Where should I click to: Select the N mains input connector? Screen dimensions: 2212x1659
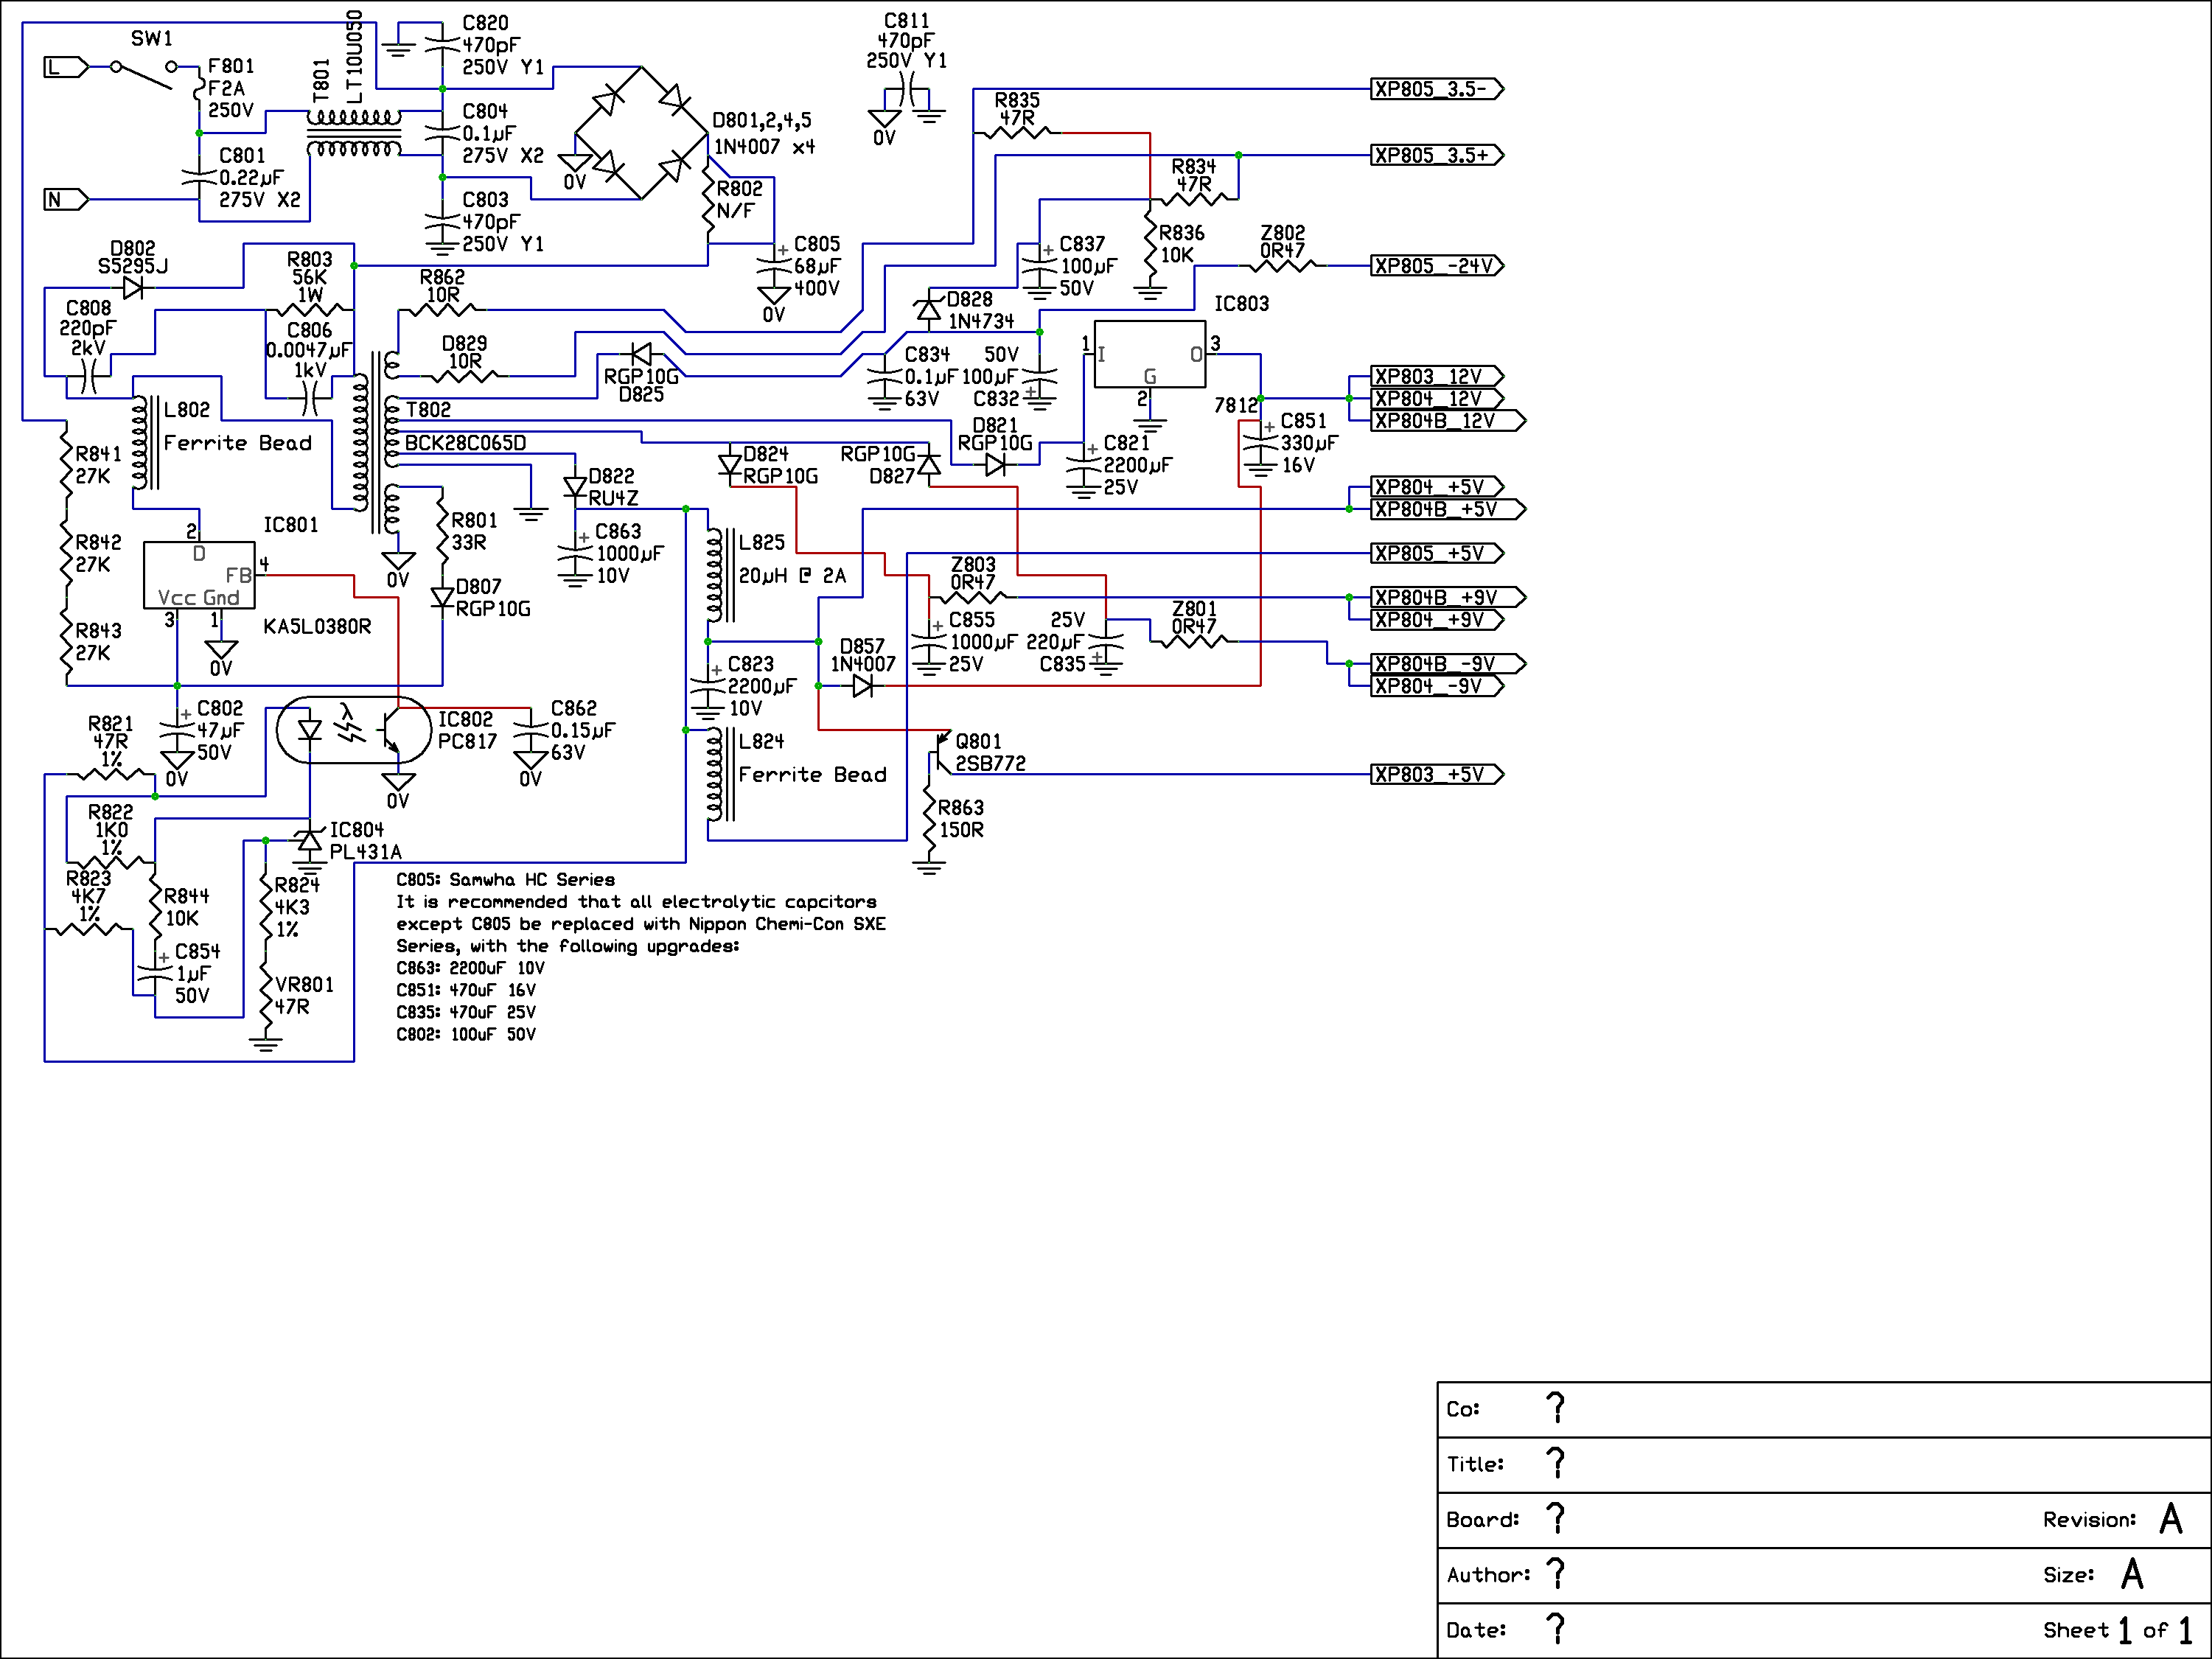pos(66,200)
